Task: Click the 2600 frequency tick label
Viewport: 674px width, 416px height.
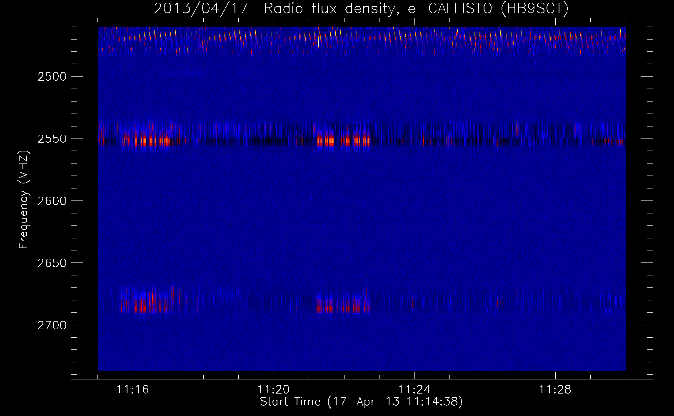Action: click(x=52, y=201)
